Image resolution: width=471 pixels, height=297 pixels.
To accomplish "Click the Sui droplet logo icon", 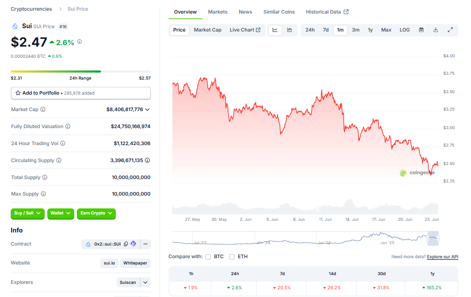I will (15, 26).
